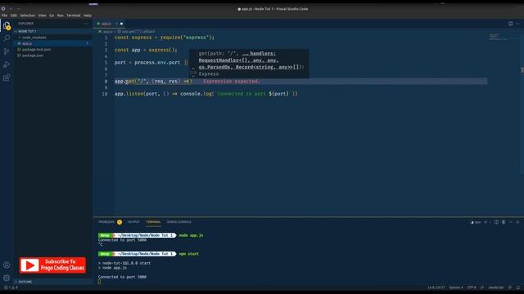The height and width of the screenshot is (294, 524).
Task: Open the launch profile dropdown beside plus
Action: pos(490,222)
